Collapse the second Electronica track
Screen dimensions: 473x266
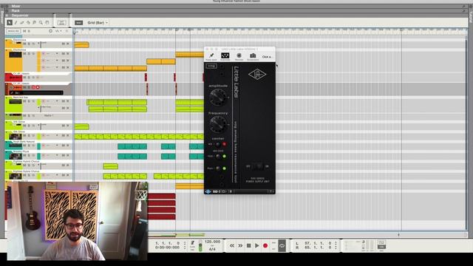tap(7, 50)
